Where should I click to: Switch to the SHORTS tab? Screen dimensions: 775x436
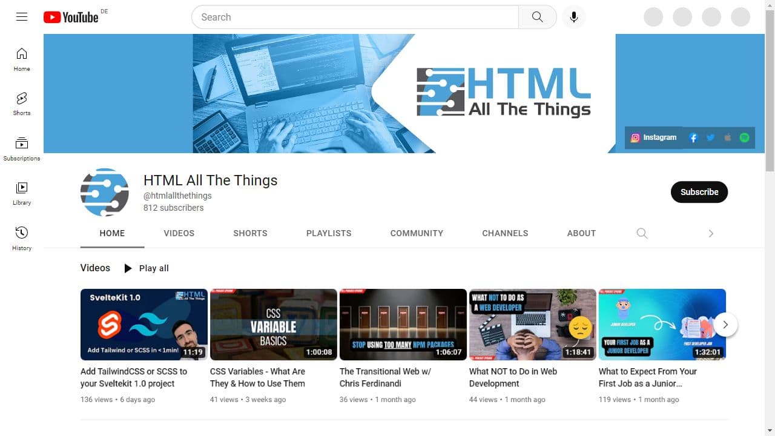point(250,233)
